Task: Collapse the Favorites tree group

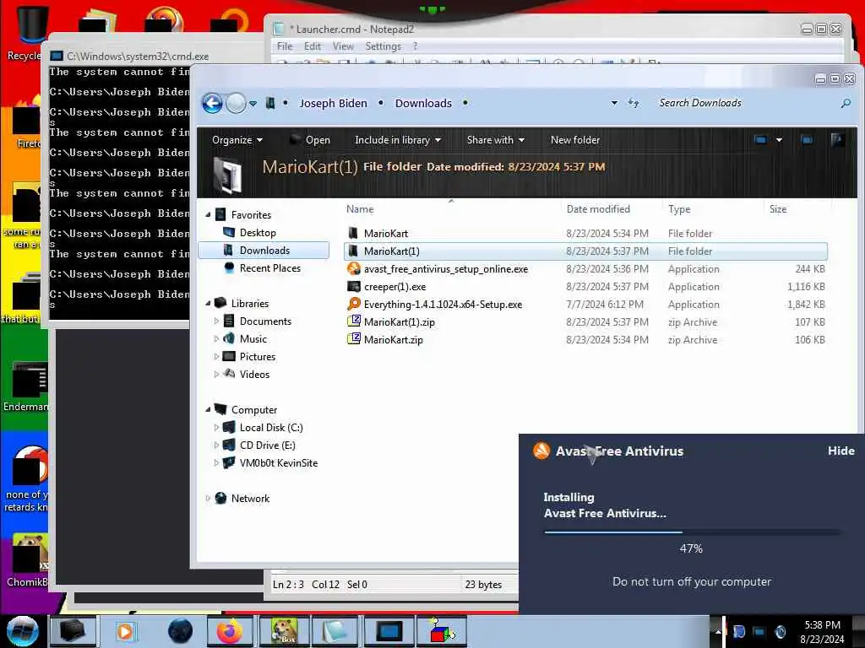Action: 208,215
